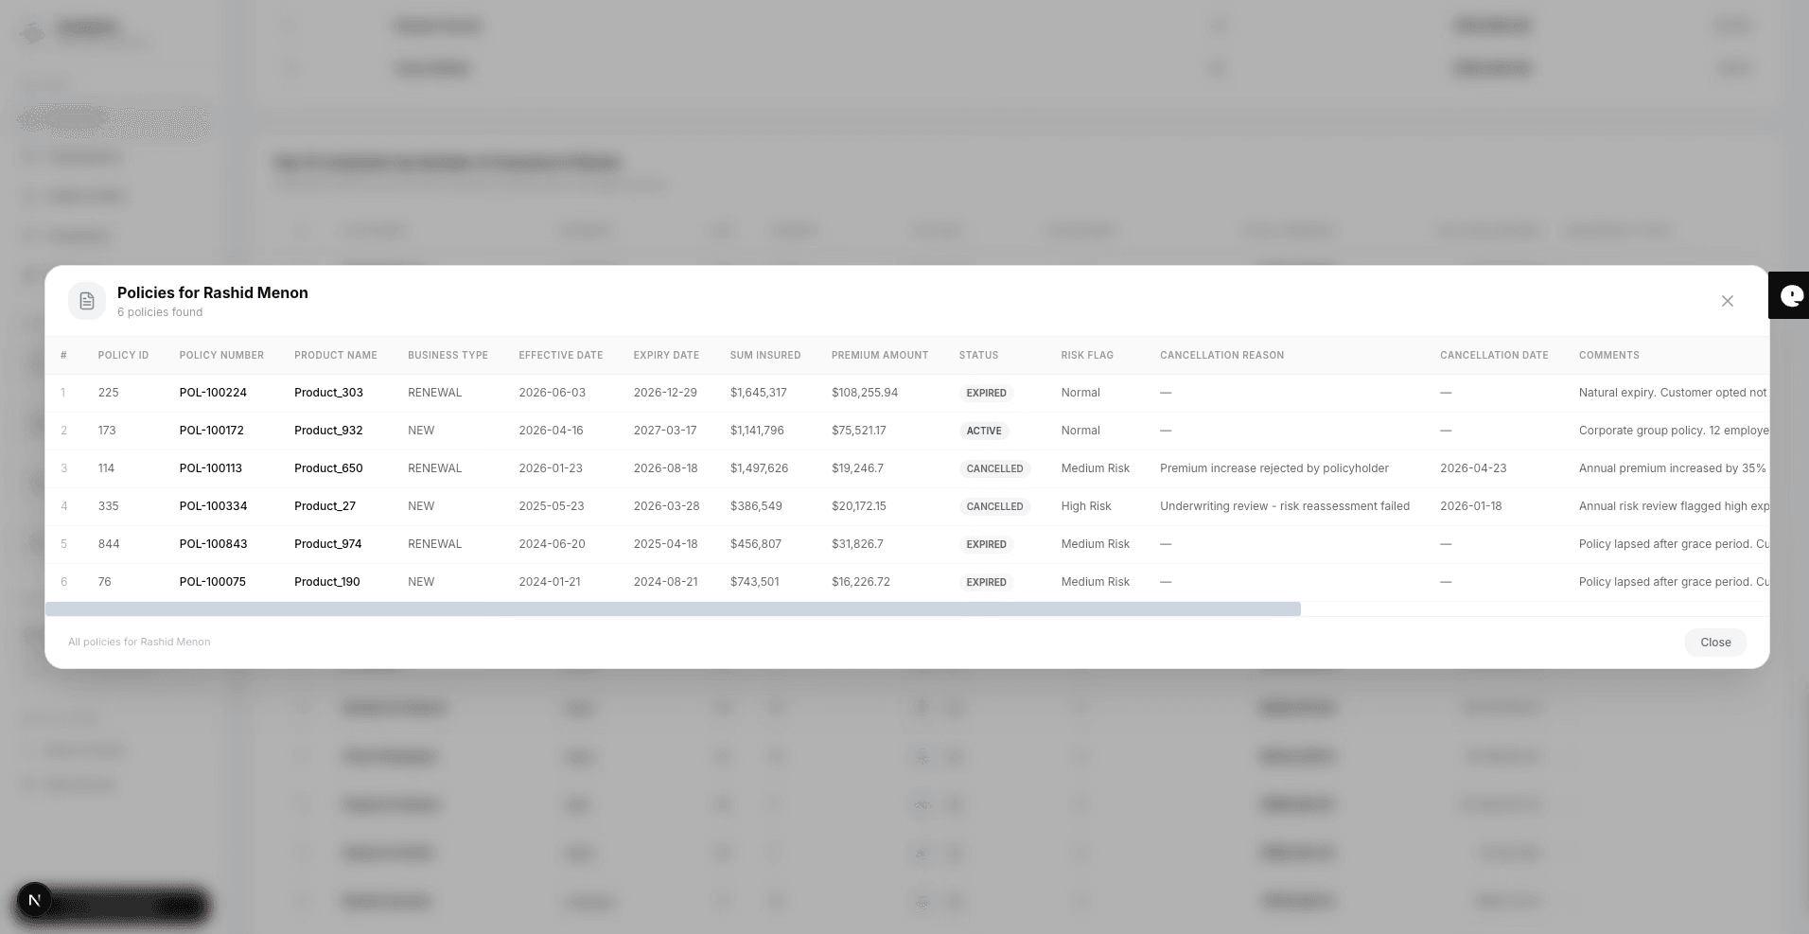The image size is (1809, 934).
Task: Dismiss the dialog with the X icon
Action: 1727,301
